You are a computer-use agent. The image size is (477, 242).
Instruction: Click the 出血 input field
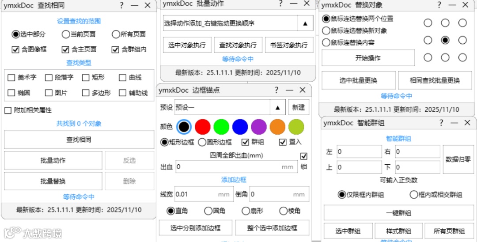[x=236, y=166]
